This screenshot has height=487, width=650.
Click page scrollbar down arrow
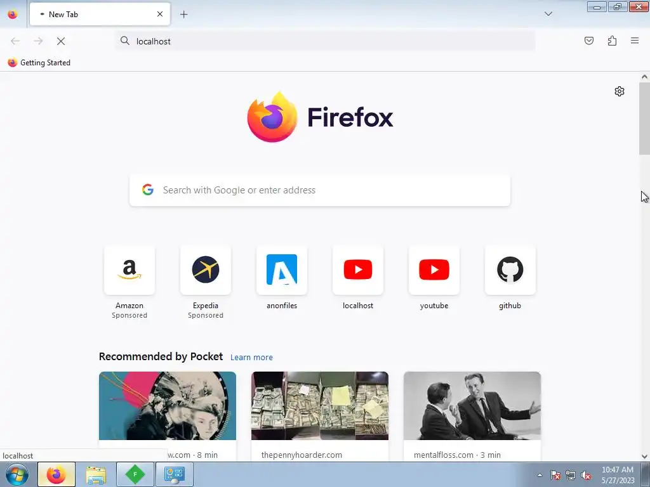point(644,457)
